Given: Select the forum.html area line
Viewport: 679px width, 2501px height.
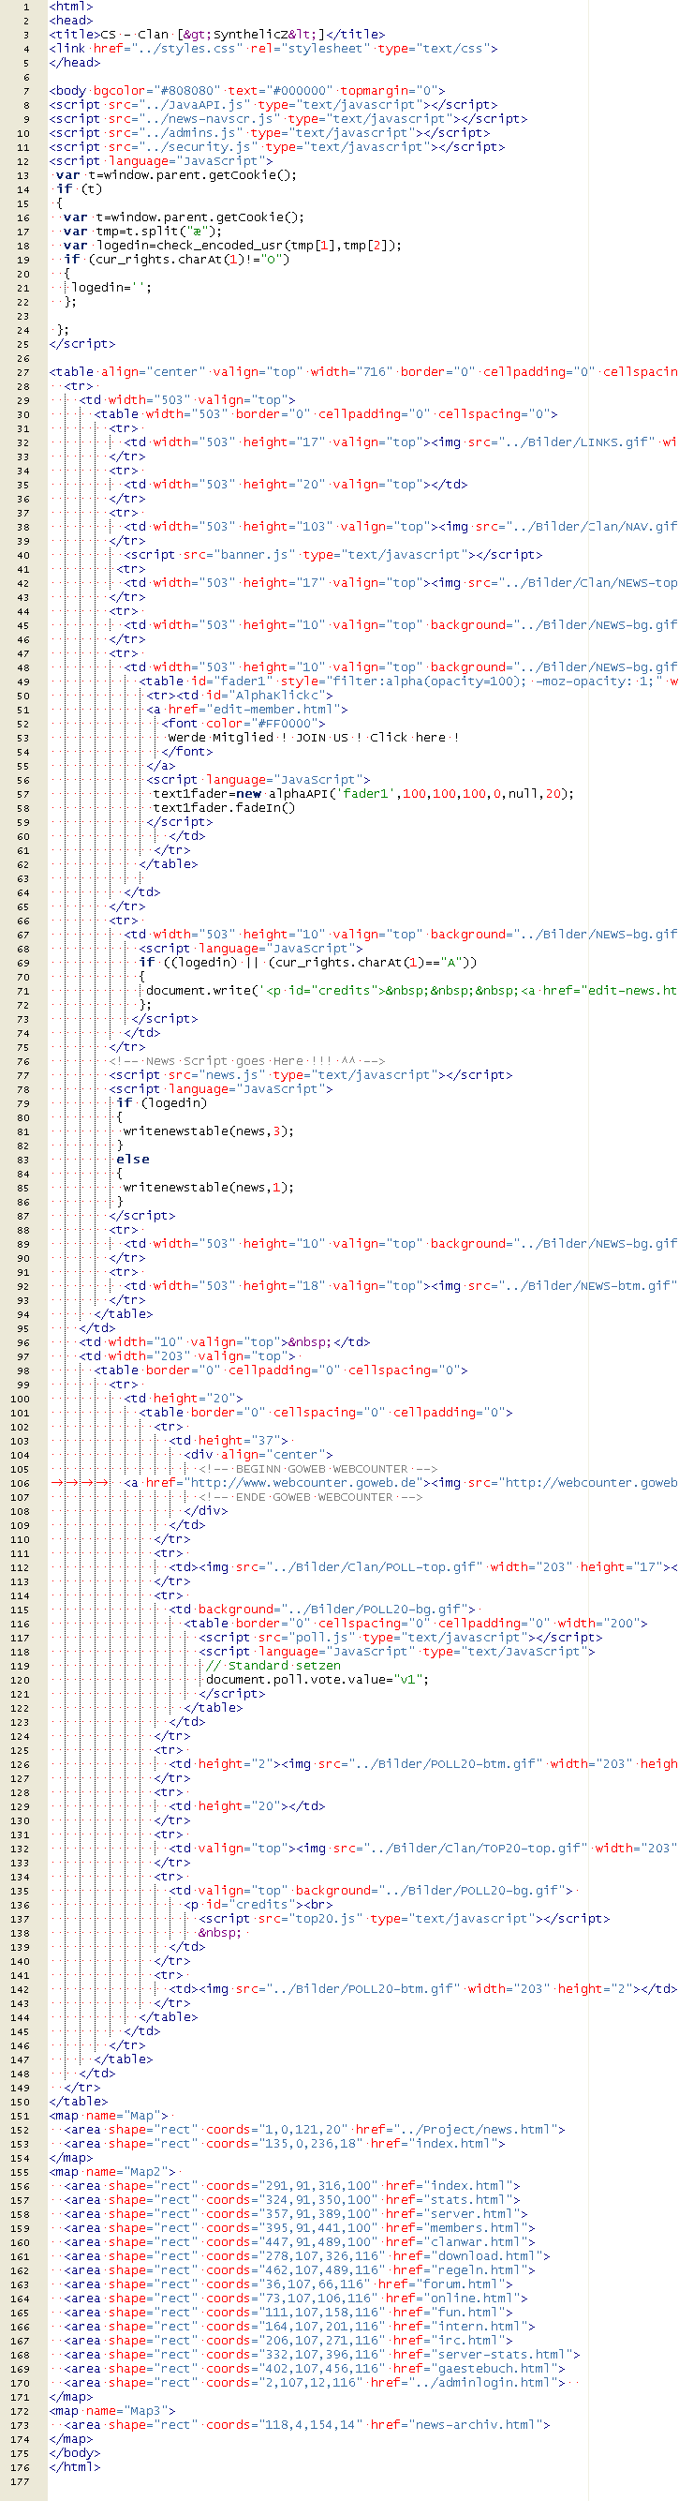Looking at the screenshot, I should pyautogui.click(x=288, y=2285).
